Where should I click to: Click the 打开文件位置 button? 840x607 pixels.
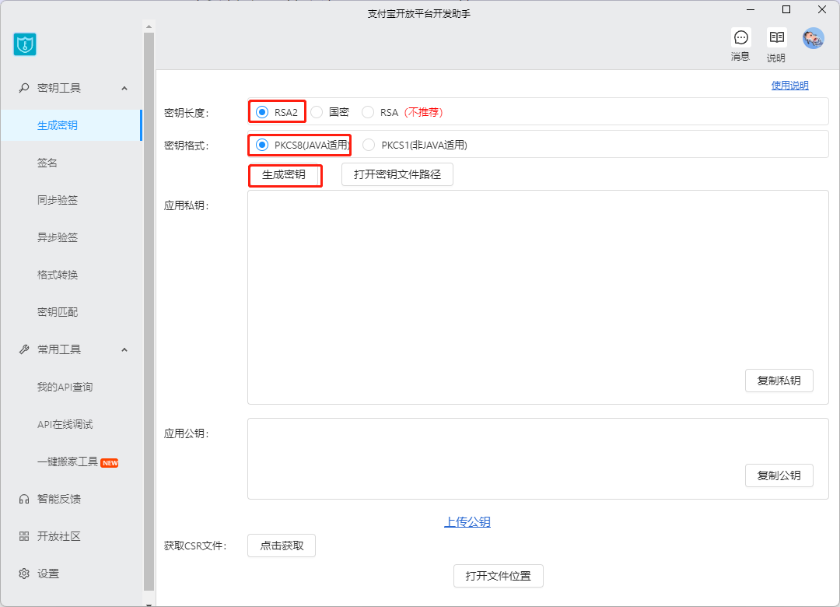click(x=499, y=576)
